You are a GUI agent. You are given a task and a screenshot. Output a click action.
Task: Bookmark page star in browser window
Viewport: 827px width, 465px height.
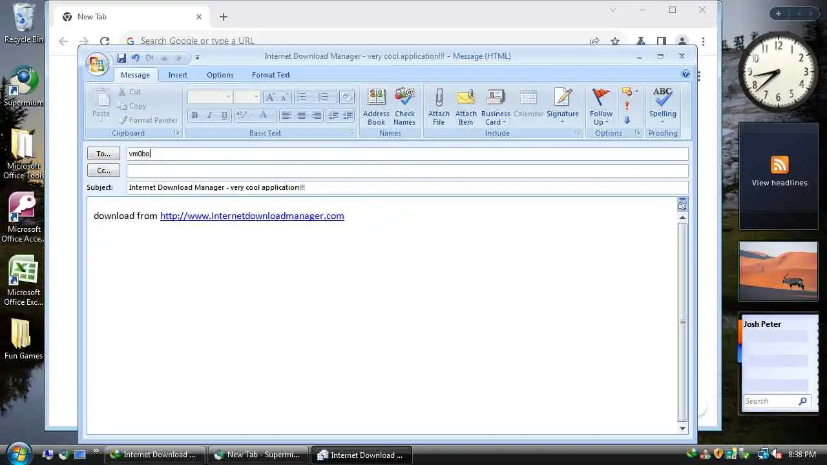(x=615, y=41)
